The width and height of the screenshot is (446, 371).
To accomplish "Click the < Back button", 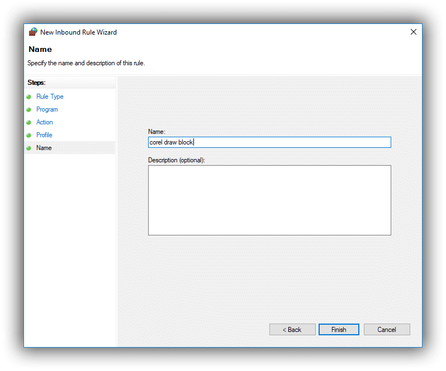I will tap(292, 330).
